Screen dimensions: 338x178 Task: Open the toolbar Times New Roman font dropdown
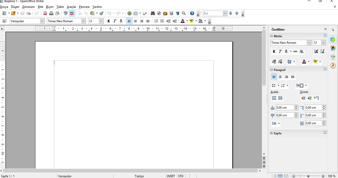pyautogui.click(x=83, y=21)
